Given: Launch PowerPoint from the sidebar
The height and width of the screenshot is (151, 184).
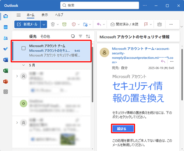Looking at the screenshot, I should pyautogui.click(x=6, y=82).
